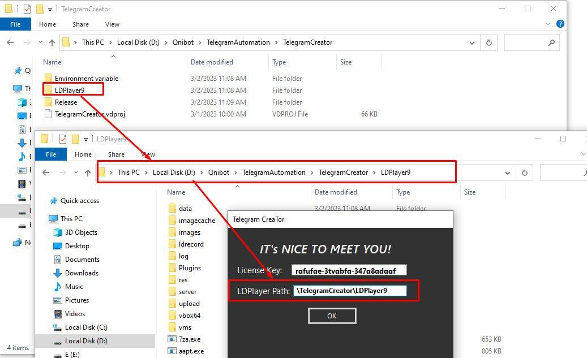Click the Documents icon in the navigation pane
Screen dimensions: 587x358
[x=58, y=259]
